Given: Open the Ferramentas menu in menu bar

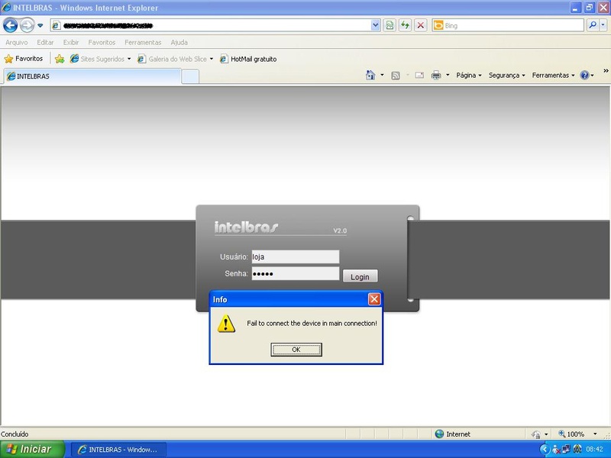Looking at the screenshot, I should pyautogui.click(x=143, y=42).
